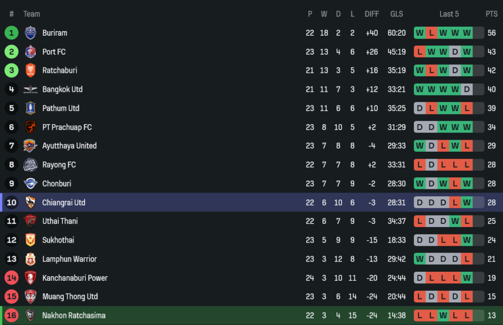Select the PT Prachuap FC crest
Viewport: 503px width, 325px height.
click(x=30, y=127)
